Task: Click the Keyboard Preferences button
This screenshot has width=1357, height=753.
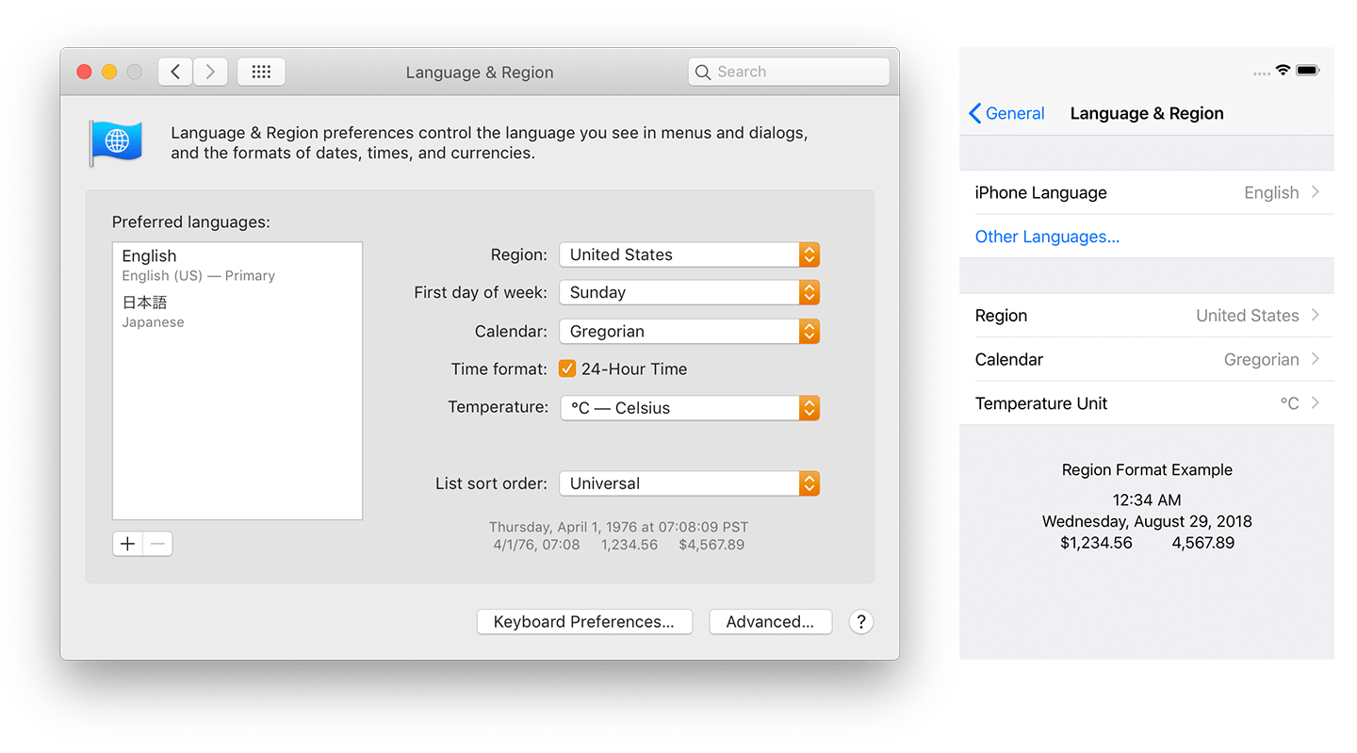Action: coord(584,622)
